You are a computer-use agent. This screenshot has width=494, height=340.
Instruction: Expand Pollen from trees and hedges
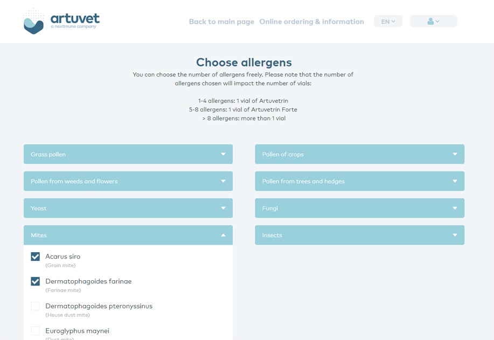[x=359, y=182]
